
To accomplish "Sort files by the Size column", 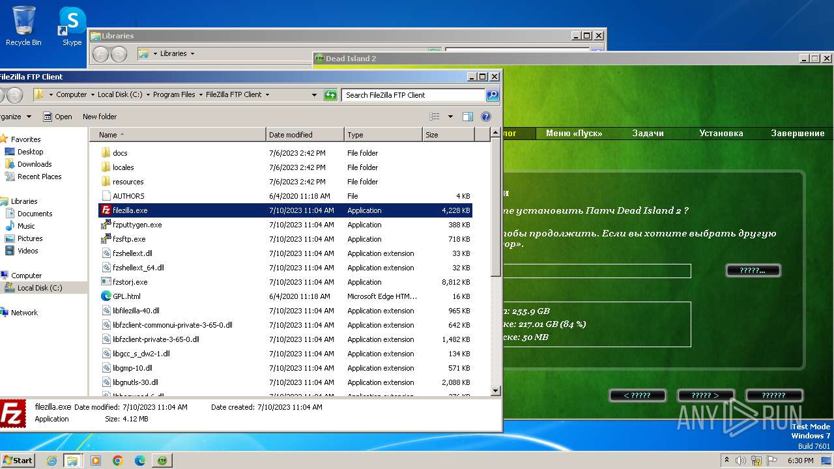I will pyautogui.click(x=448, y=135).
